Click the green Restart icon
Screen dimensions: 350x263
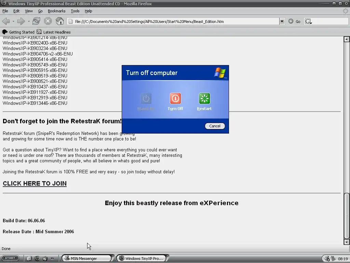tap(204, 98)
